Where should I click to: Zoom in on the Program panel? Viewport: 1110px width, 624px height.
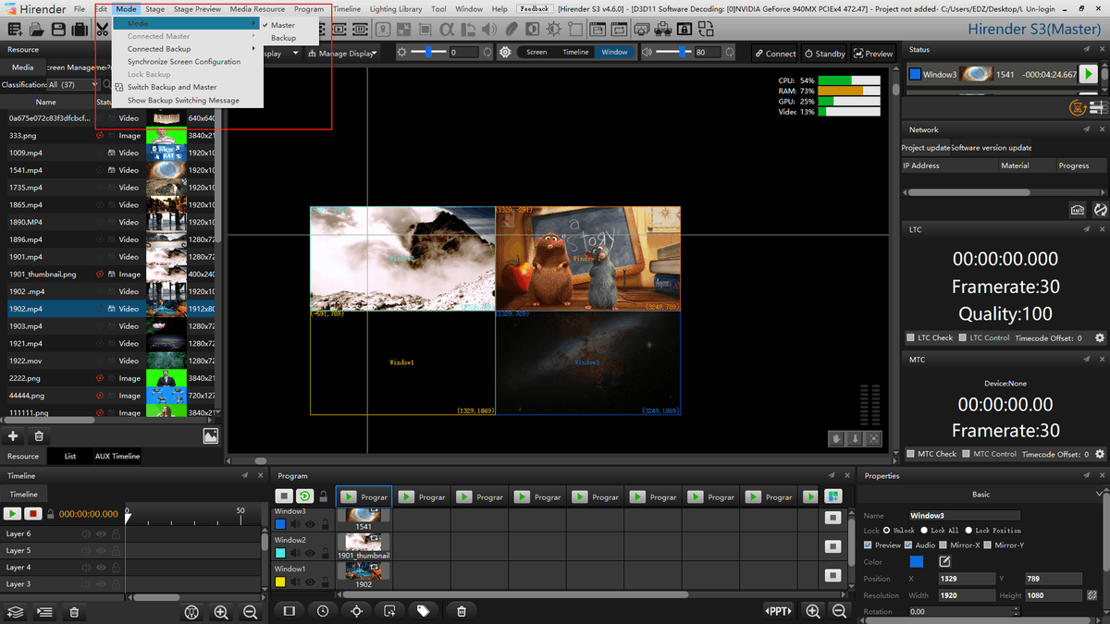click(812, 611)
